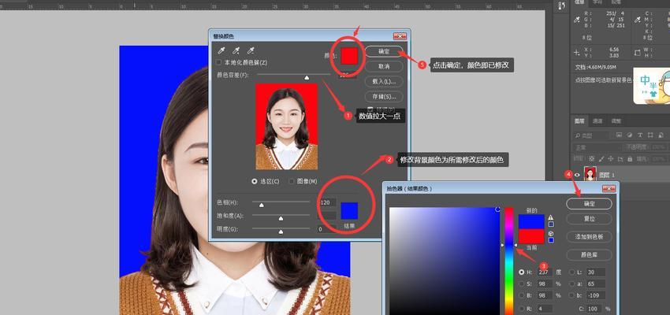Click lock image pixels brush icon
670x315 pixels.
[x=601, y=159]
